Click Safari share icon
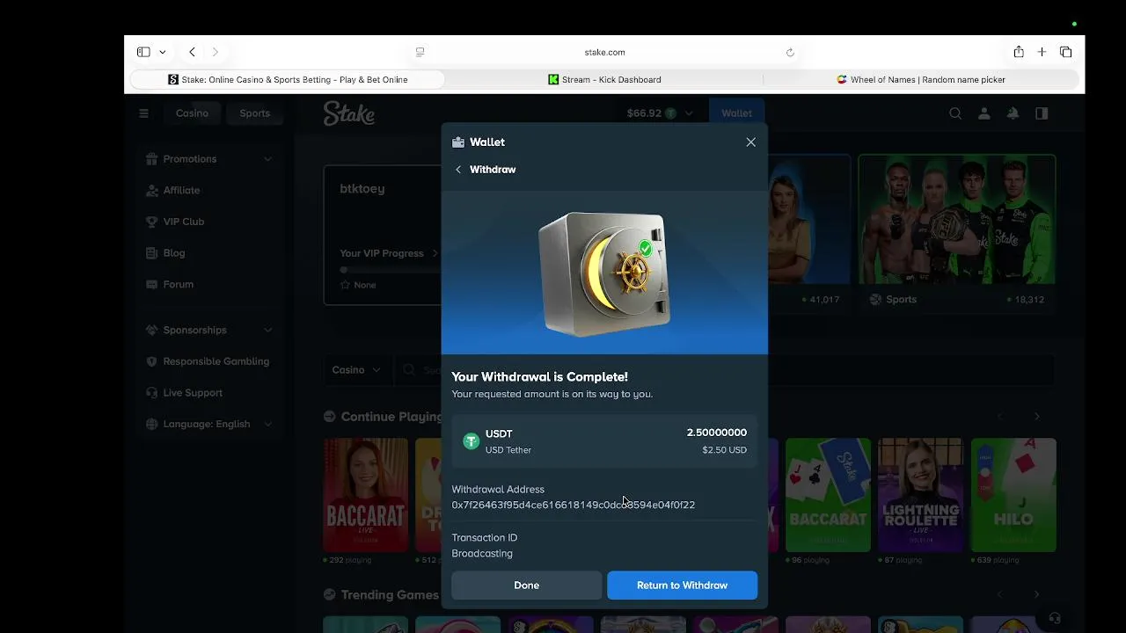Image resolution: width=1126 pixels, height=633 pixels. [1019, 52]
